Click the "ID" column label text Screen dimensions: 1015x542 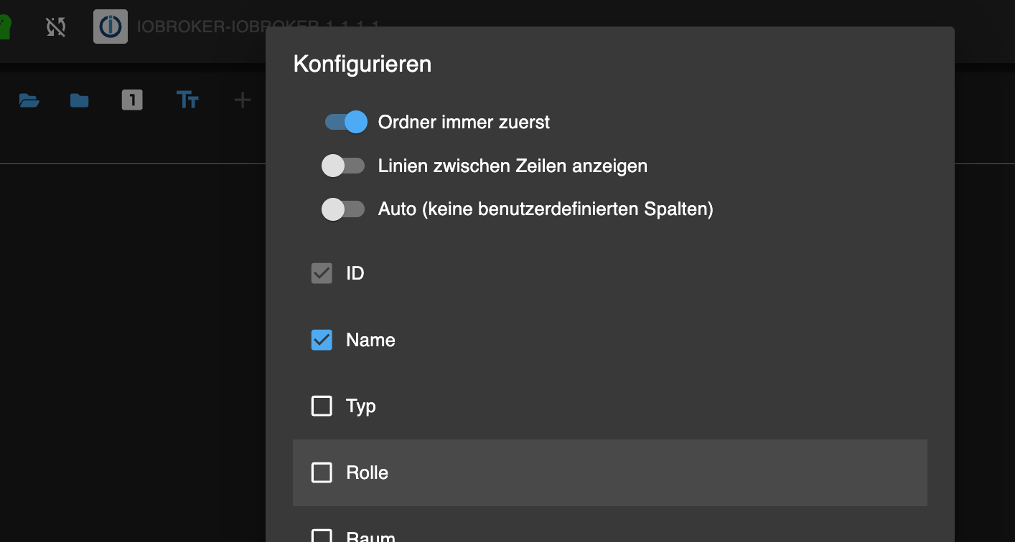click(355, 273)
